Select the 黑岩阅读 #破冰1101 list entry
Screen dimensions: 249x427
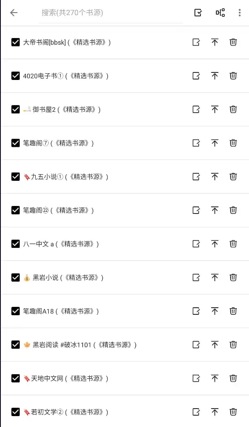(124, 345)
